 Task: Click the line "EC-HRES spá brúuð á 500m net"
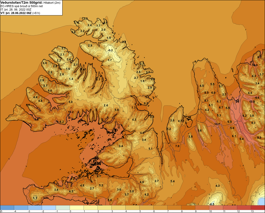tap(22, 6)
